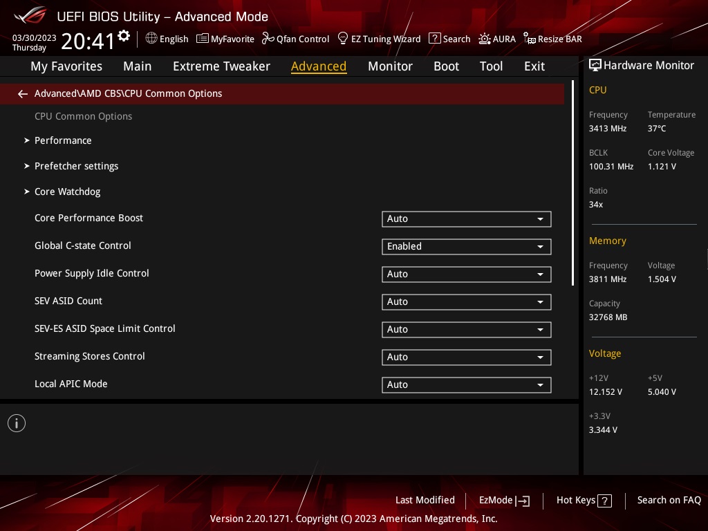Image resolution: width=708 pixels, height=531 pixels.
Task: Open settings gear next to the clock
Action: pyautogui.click(x=124, y=36)
